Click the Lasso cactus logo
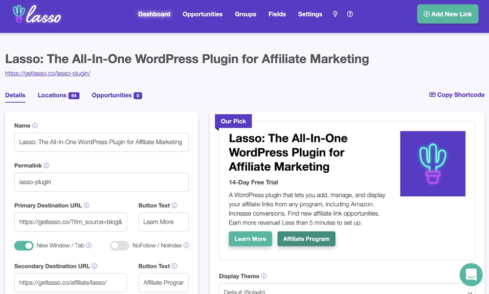This screenshot has height=294, width=489. (37, 14)
